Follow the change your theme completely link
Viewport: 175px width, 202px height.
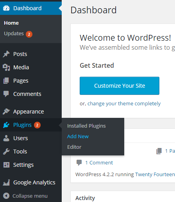point(124,104)
